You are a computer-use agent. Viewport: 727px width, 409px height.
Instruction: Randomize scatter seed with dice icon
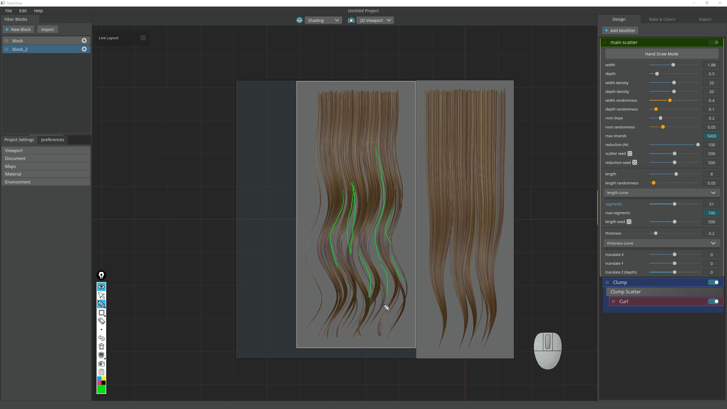click(x=630, y=154)
